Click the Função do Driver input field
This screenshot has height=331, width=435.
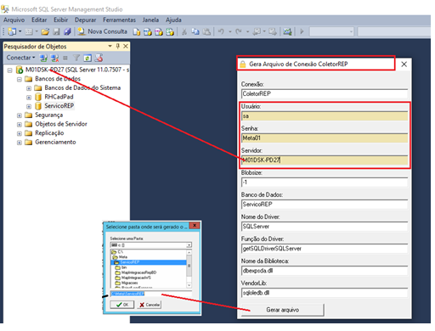pos(325,249)
